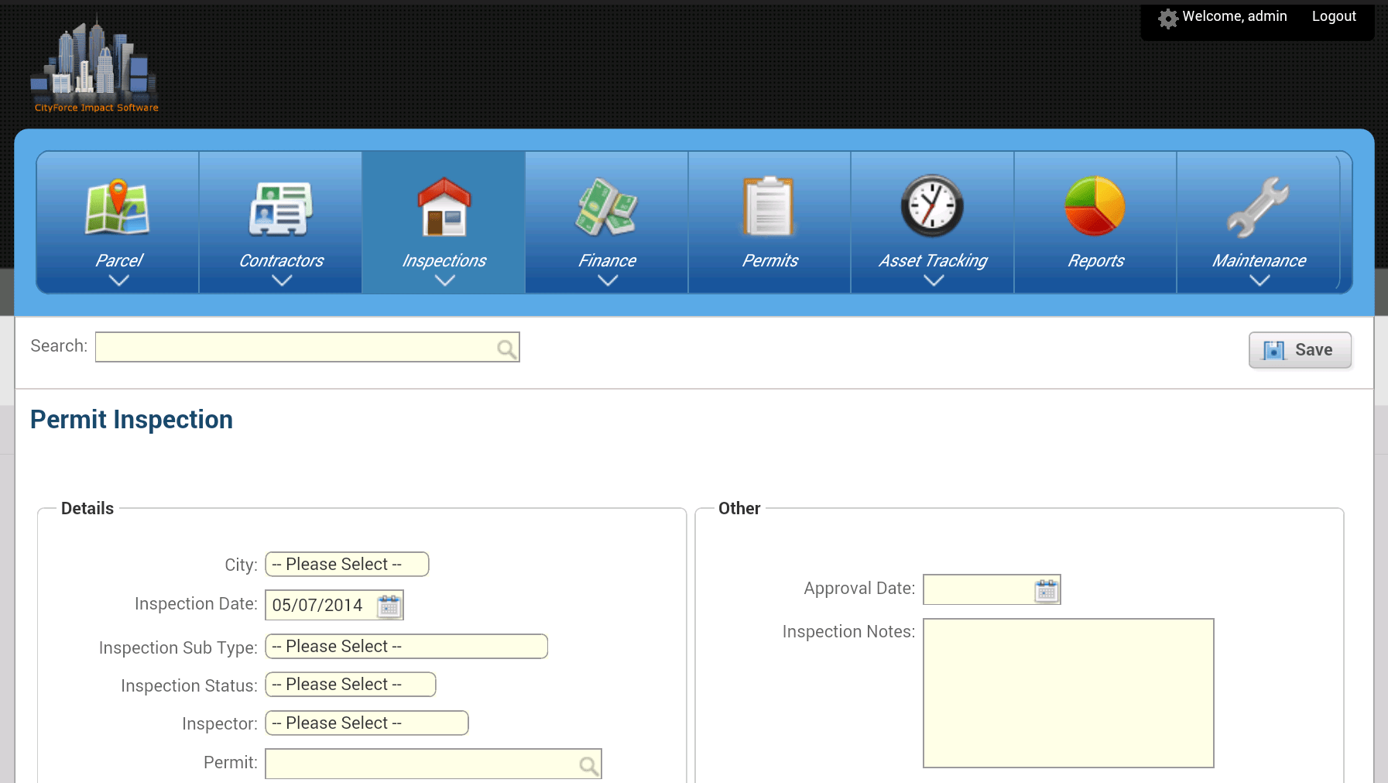Open the City dropdown

click(x=346, y=564)
